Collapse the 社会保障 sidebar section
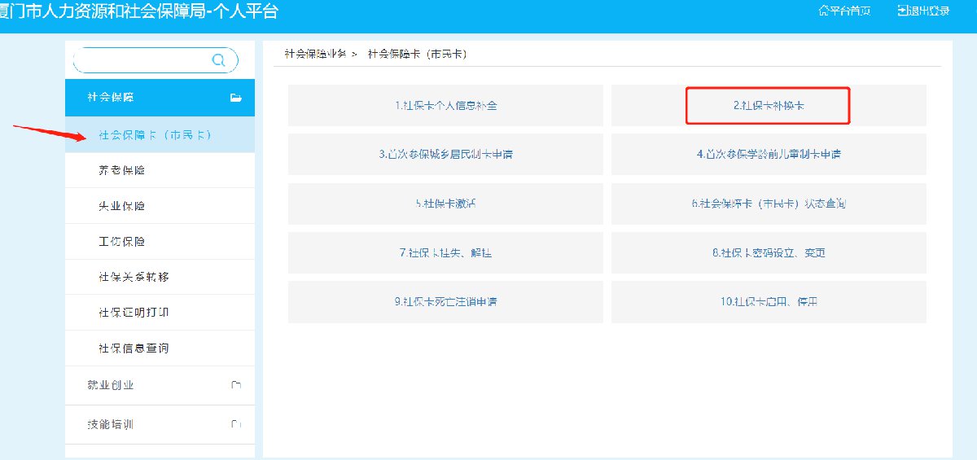 coord(111,98)
